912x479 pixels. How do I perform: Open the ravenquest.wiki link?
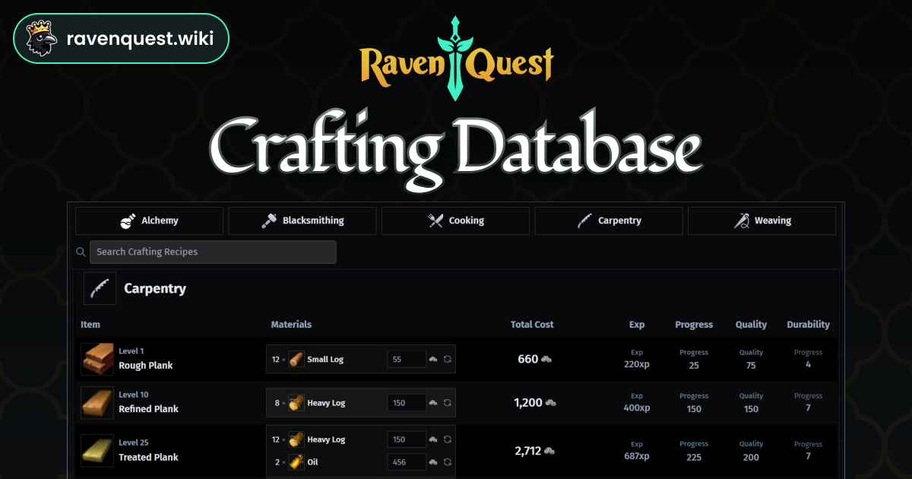140,37
